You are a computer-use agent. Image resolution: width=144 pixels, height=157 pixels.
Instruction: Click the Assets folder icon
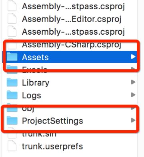coord(12,57)
